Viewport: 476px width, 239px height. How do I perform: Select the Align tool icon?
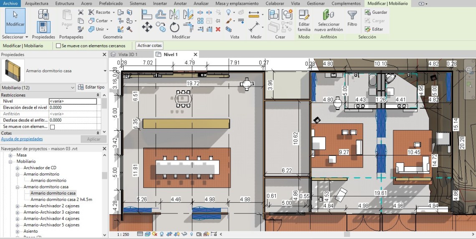click(x=147, y=14)
